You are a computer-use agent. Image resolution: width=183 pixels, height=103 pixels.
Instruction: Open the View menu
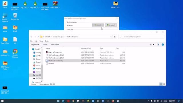pos(41,41)
